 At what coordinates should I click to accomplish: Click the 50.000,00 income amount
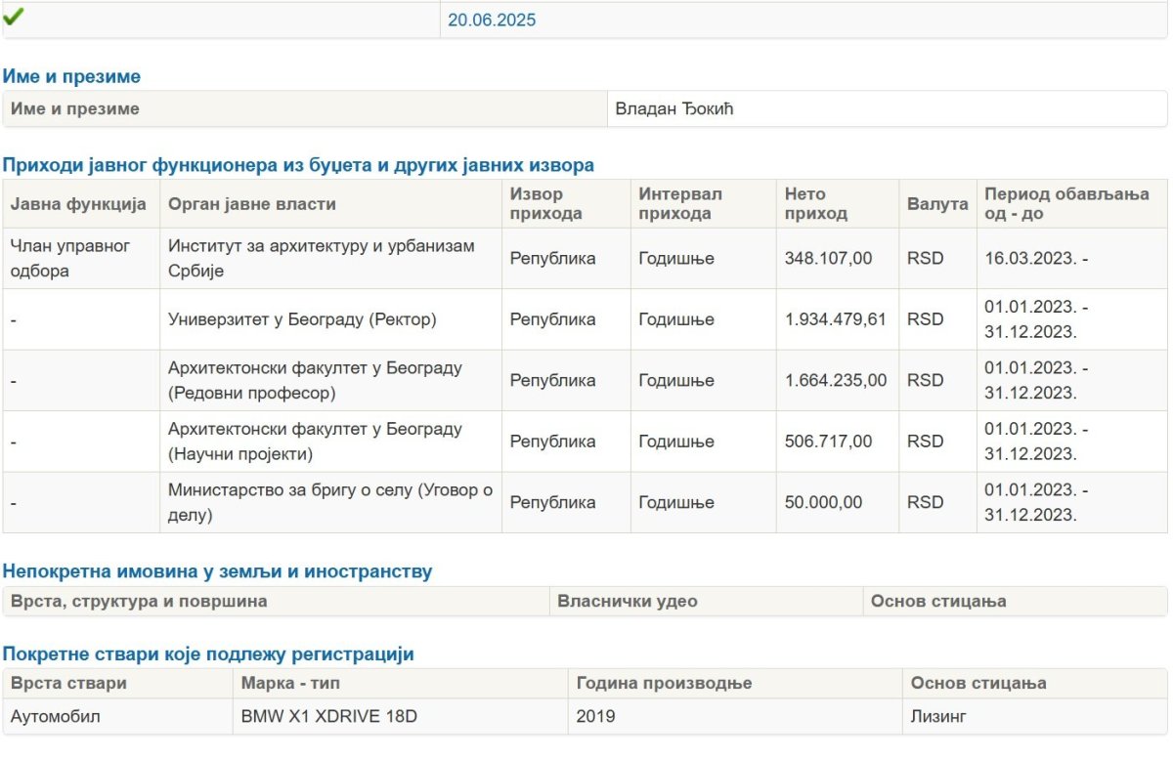click(823, 502)
